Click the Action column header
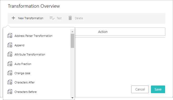Screen dimensions: 173x100 103,32
